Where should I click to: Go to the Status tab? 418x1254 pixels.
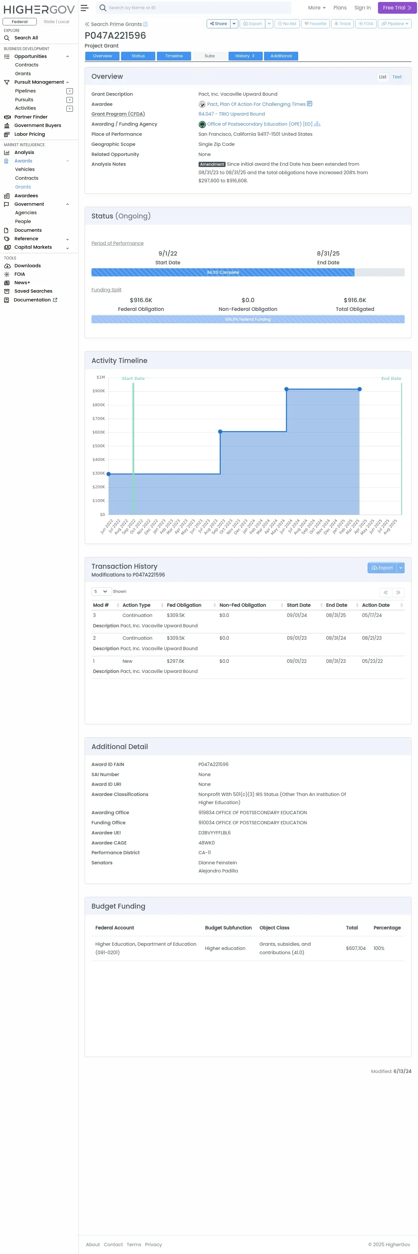(x=138, y=56)
